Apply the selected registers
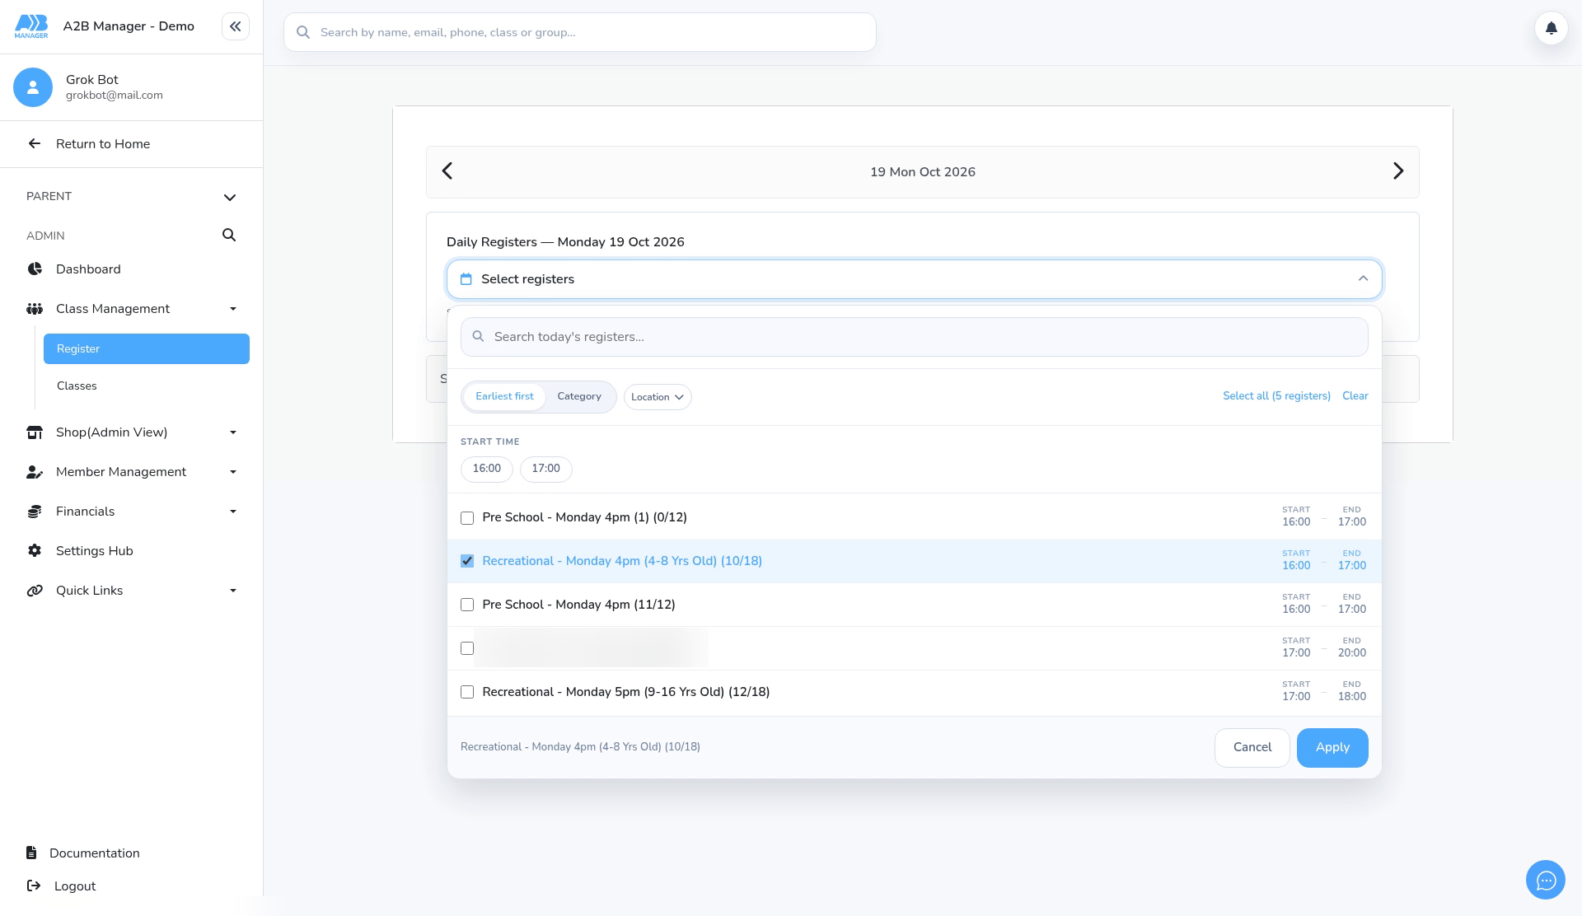 pyautogui.click(x=1332, y=748)
